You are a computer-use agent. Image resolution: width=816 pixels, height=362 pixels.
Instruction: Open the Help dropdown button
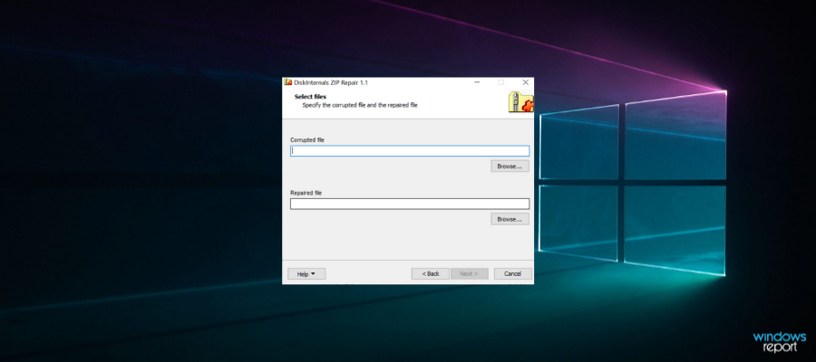(306, 273)
